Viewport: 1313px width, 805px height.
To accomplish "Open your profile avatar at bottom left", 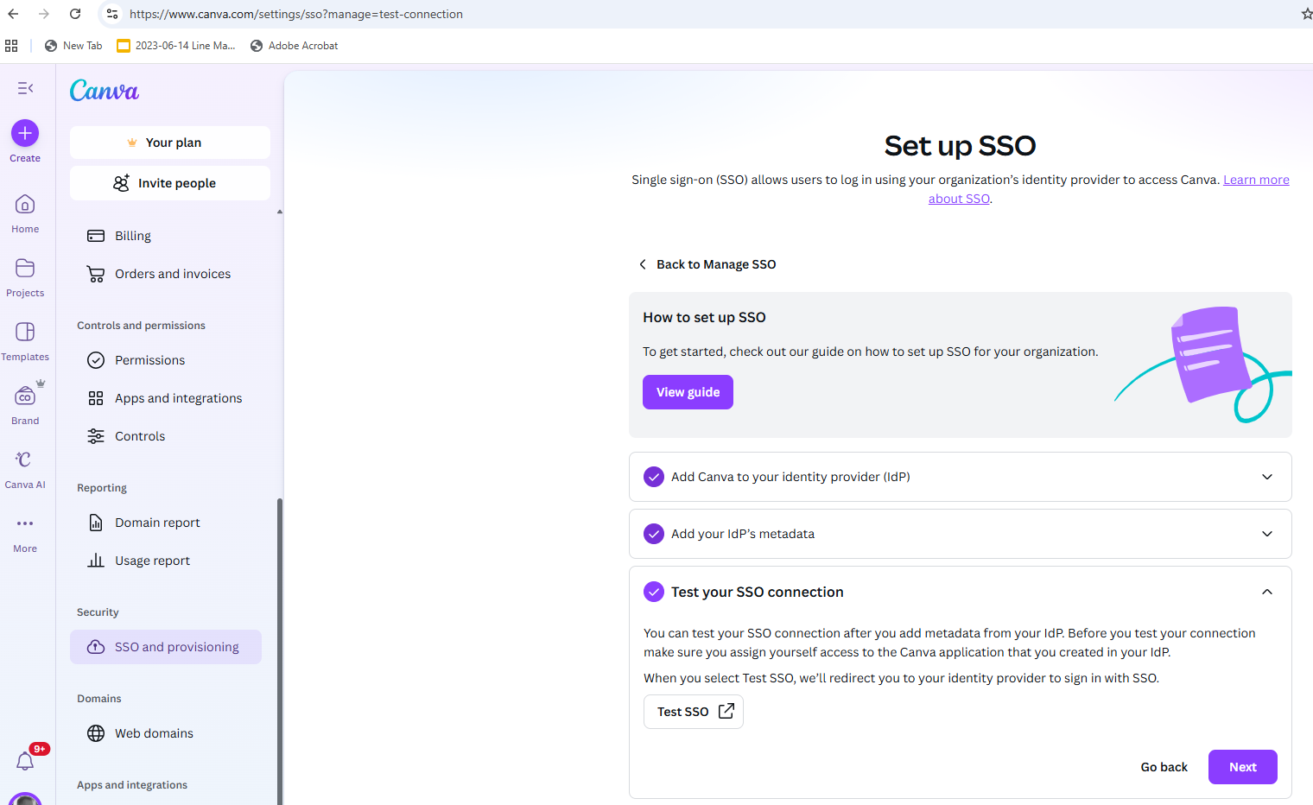I will click(24, 799).
